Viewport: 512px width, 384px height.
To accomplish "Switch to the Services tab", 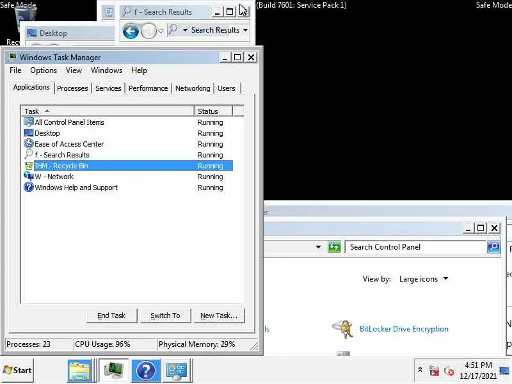I will coord(108,88).
